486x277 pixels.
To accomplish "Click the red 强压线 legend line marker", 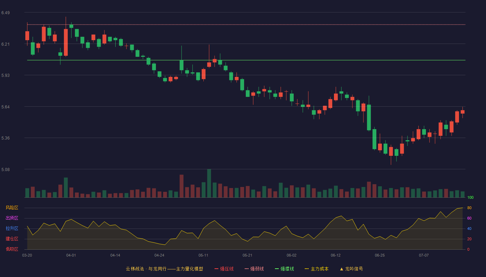I will point(216,269).
